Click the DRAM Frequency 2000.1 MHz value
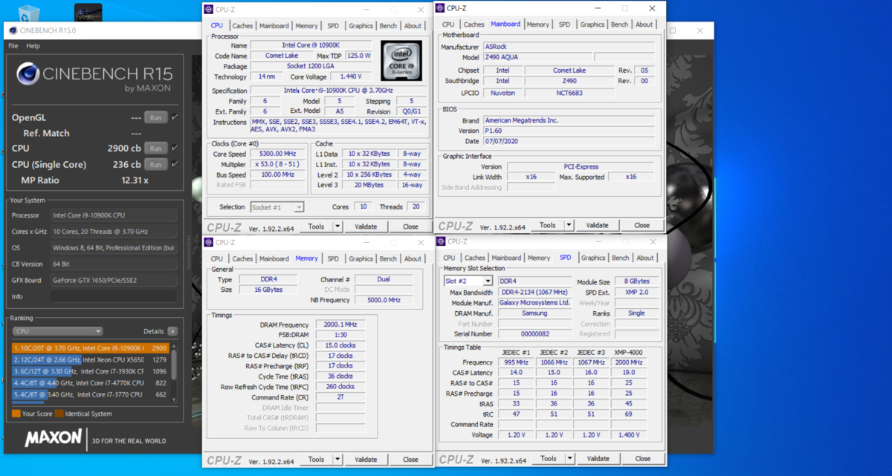The width and height of the screenshot is (892, 476). pos(339,325)
